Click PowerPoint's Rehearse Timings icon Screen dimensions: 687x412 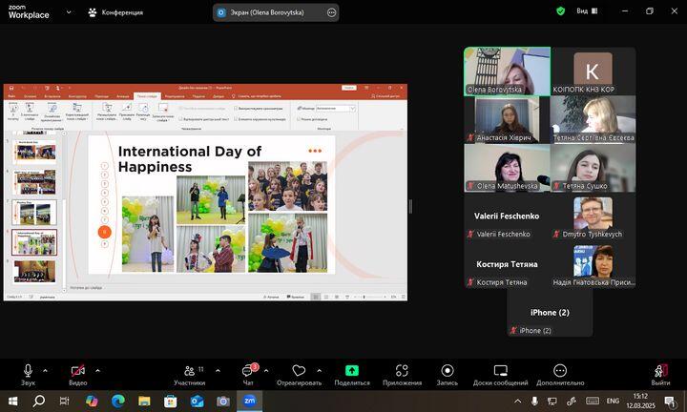(143, 108)
